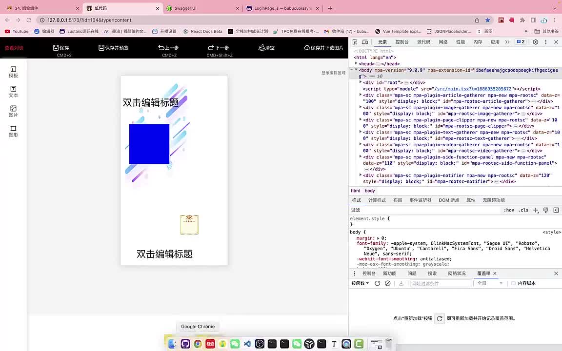Screen dimensions: 562x351
Task: Click the 保存 save button
Action: point(61,48)
